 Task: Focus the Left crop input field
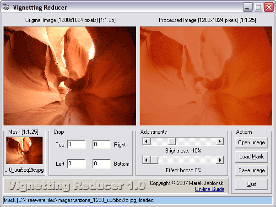(x=76, y=163)
